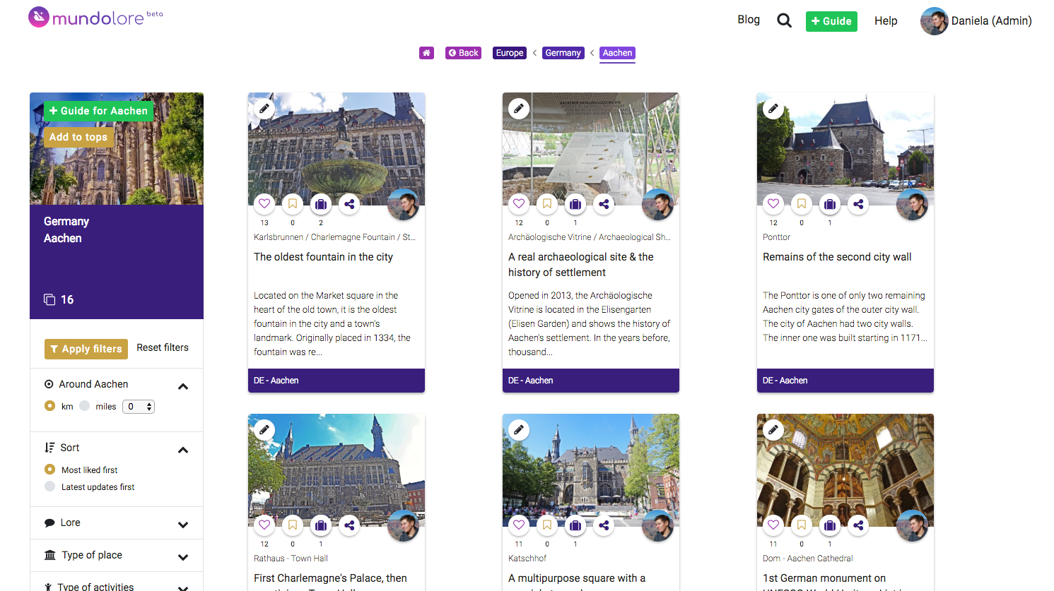The image size is (1054, 591).
Task: Sort by Most liked first
Action: tap(49, 470)
